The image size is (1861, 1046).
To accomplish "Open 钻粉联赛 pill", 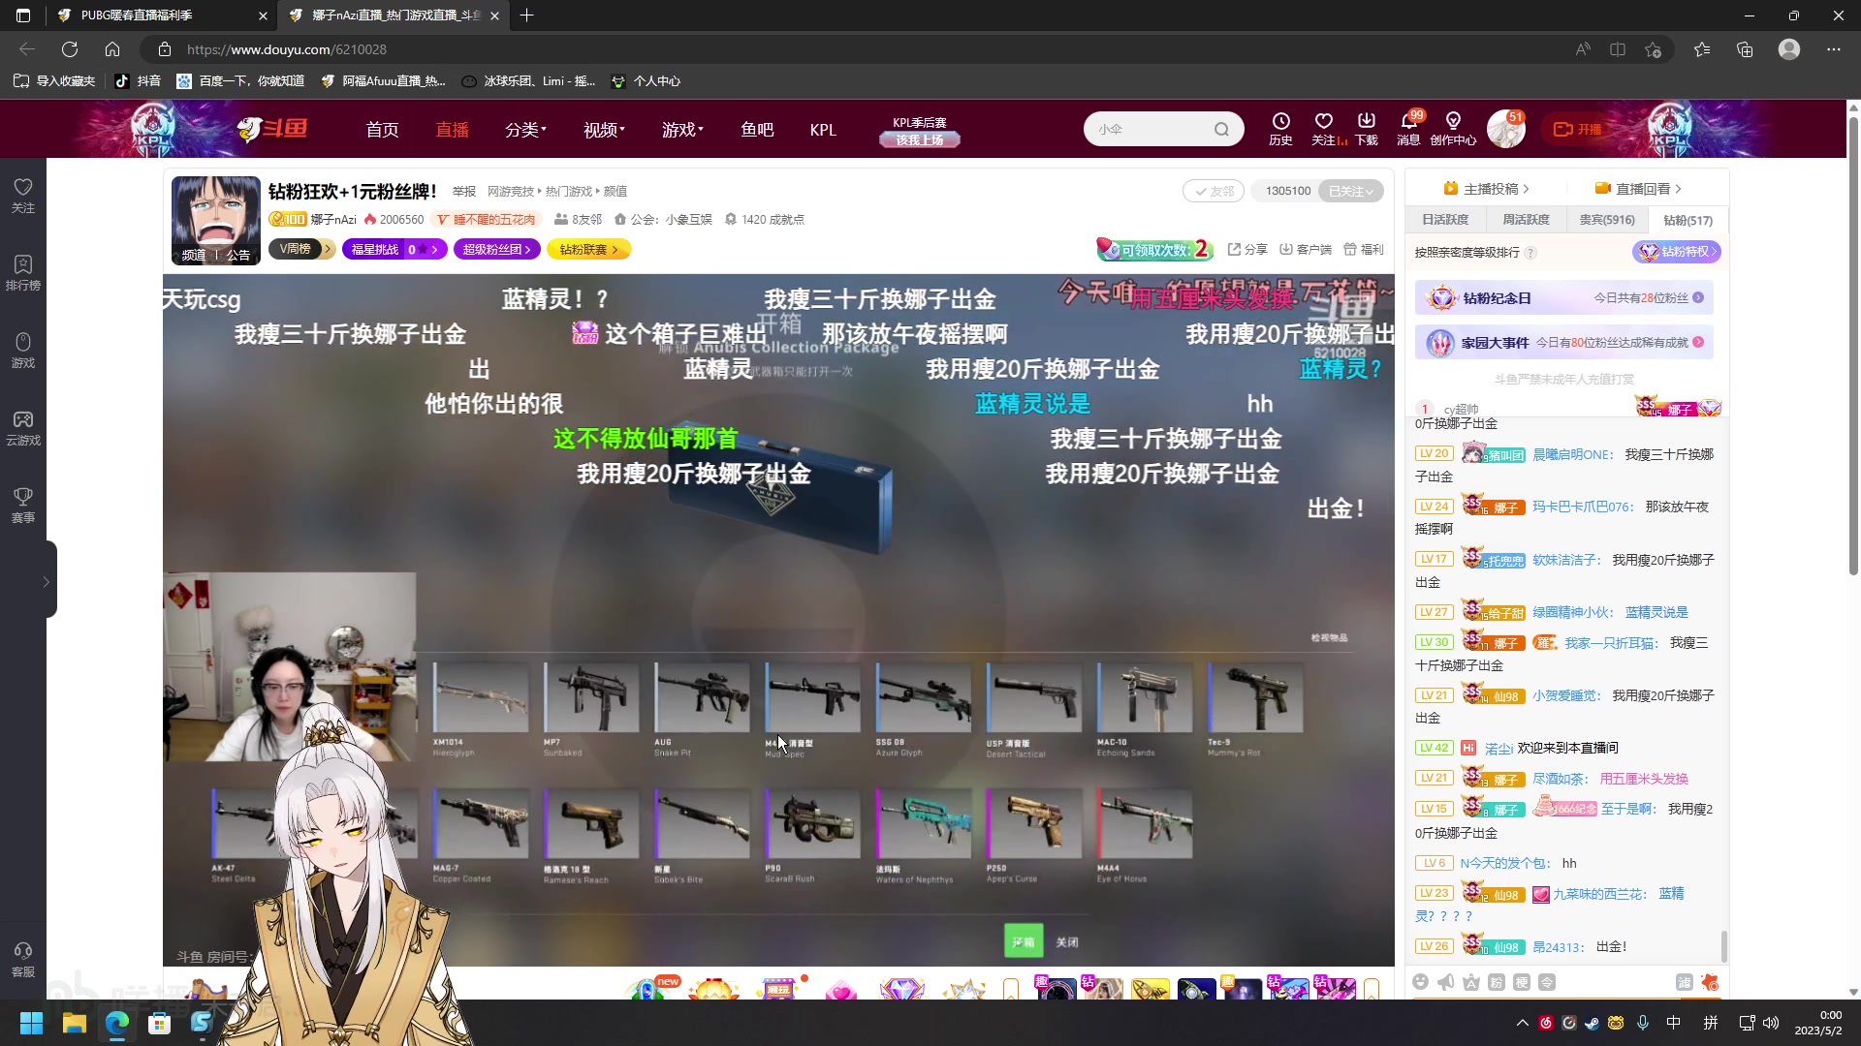I will 589,249.
